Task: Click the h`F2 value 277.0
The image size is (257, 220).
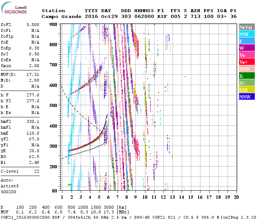Action: 33,101
